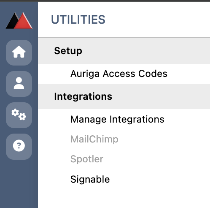This screenshot has height=208, width=210.
Task: Click the person silhouette sidebar button
Action: point(19,83)
